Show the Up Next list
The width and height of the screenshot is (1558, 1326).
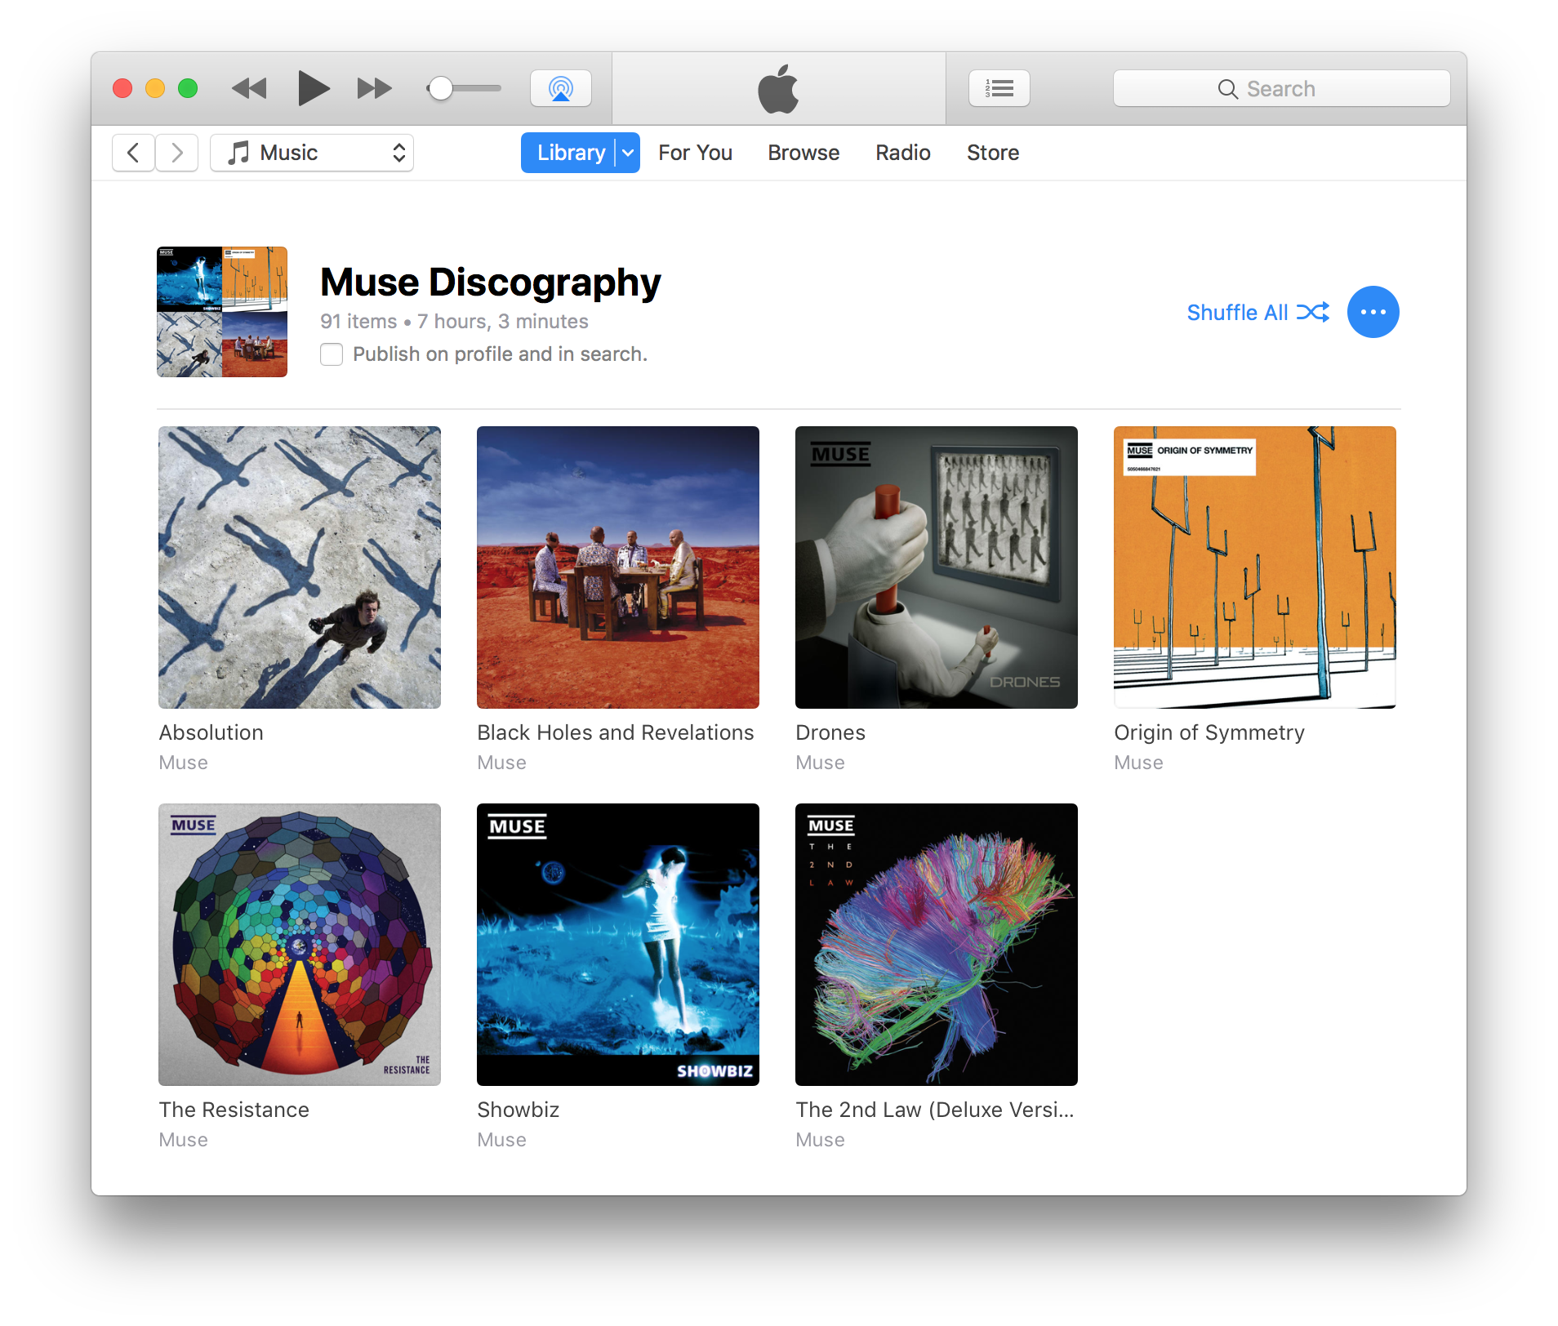pyautogui.click(x=999, y=88)
